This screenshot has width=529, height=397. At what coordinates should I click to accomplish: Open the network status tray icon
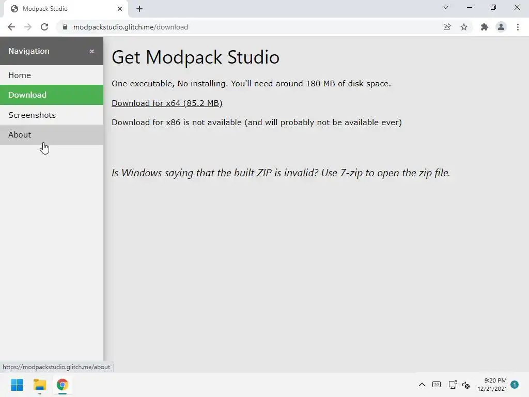click(453, 385)
